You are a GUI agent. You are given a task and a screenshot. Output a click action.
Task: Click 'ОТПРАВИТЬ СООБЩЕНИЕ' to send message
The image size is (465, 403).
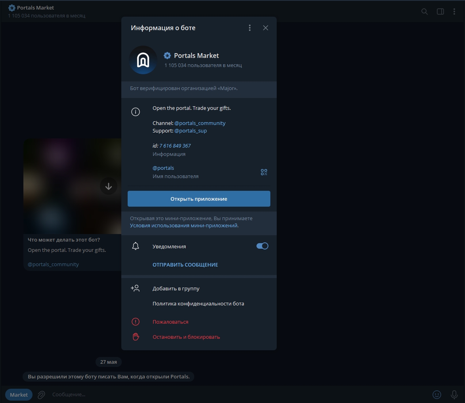point(185,265)
